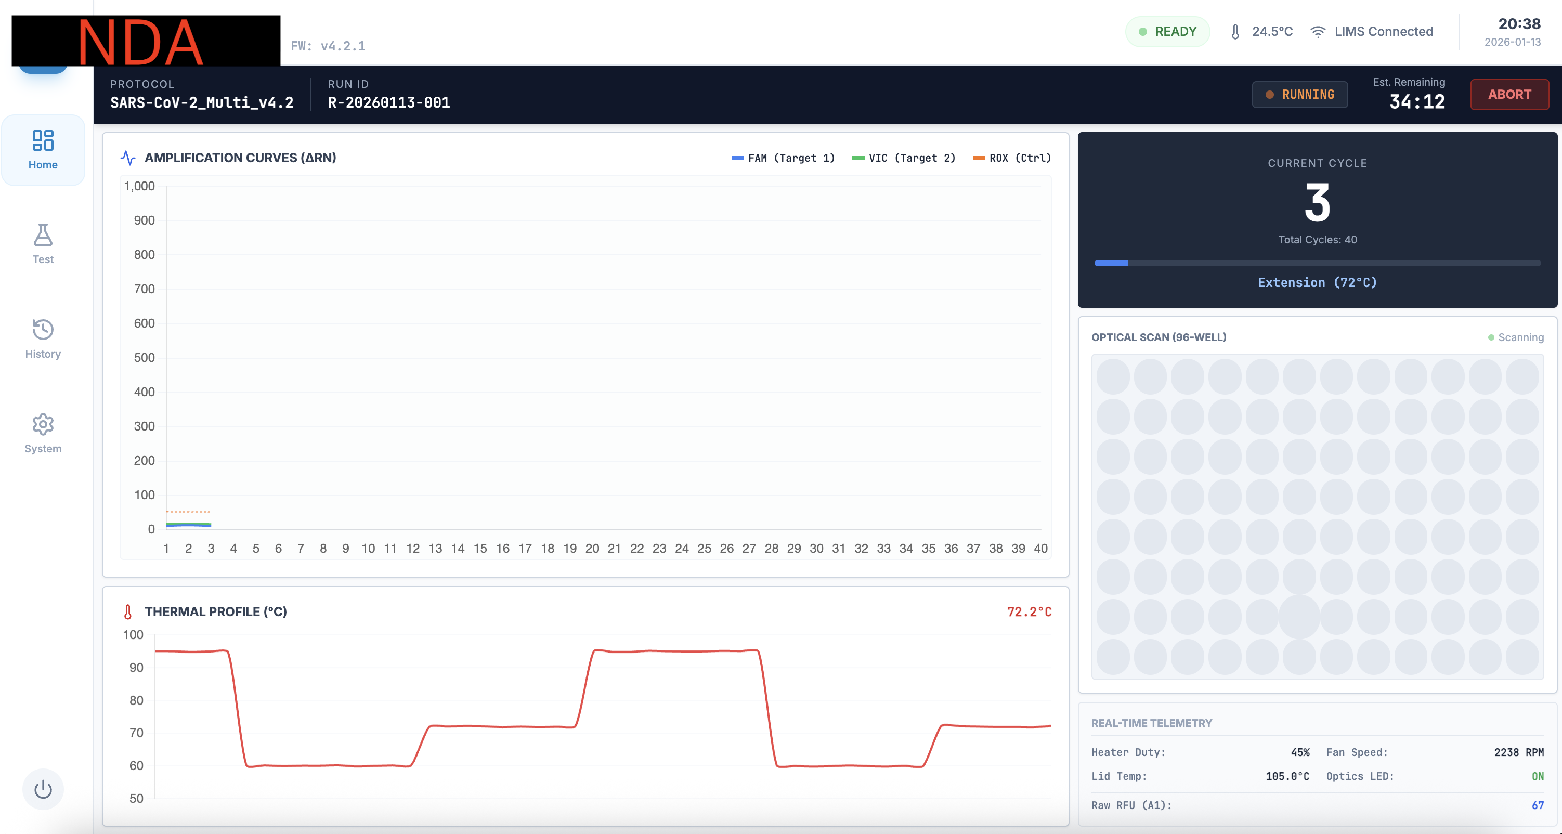Toggle FAM (Target 1) legend series
Image resolution: width=1562 pixels, height=834 pixels.
(x=783, y=158)
